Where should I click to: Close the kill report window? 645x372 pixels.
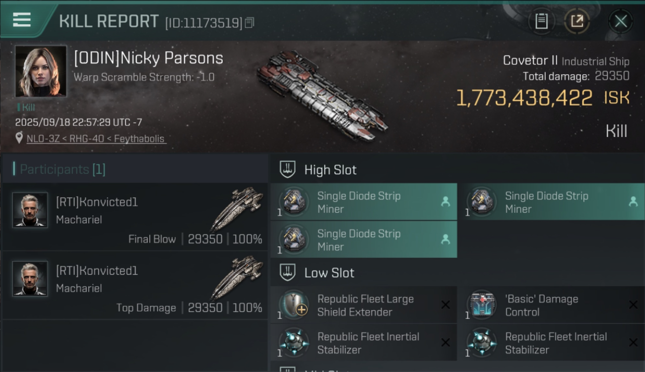click(x=621, y=21)
